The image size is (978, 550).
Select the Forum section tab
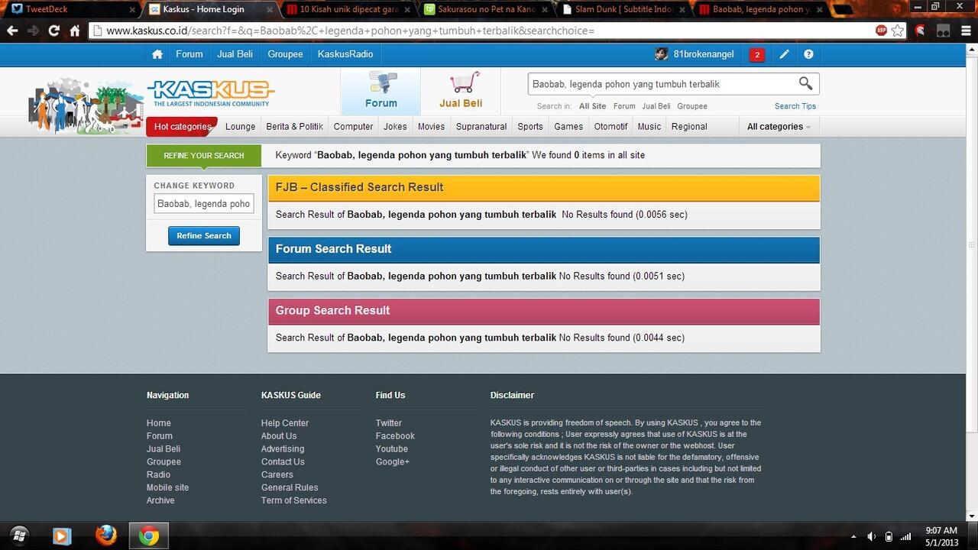[381, 91]
